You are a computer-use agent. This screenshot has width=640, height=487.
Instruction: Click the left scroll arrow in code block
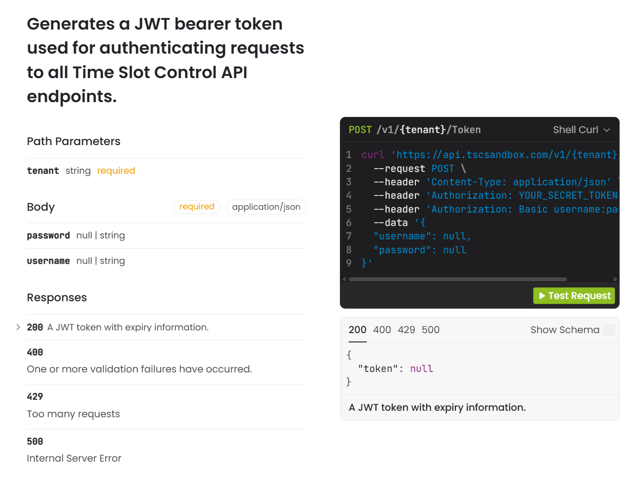344,280
